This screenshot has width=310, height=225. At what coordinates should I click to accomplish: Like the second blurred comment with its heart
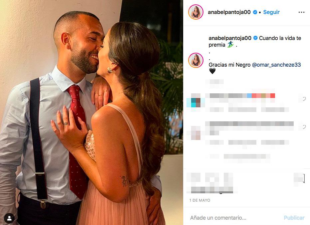click(x=304, y=127)
